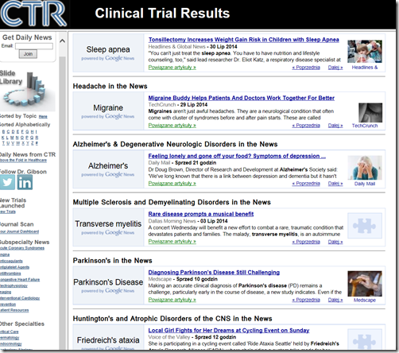Open Tonsillectomy Increases Weight Gain Risk headline
The image size is (399, 353).
point(243,40)
